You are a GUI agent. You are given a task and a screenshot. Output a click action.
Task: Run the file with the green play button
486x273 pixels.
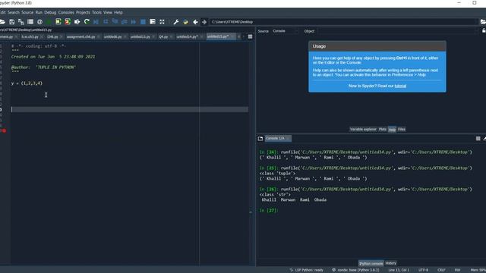click(x=49, y=22)
